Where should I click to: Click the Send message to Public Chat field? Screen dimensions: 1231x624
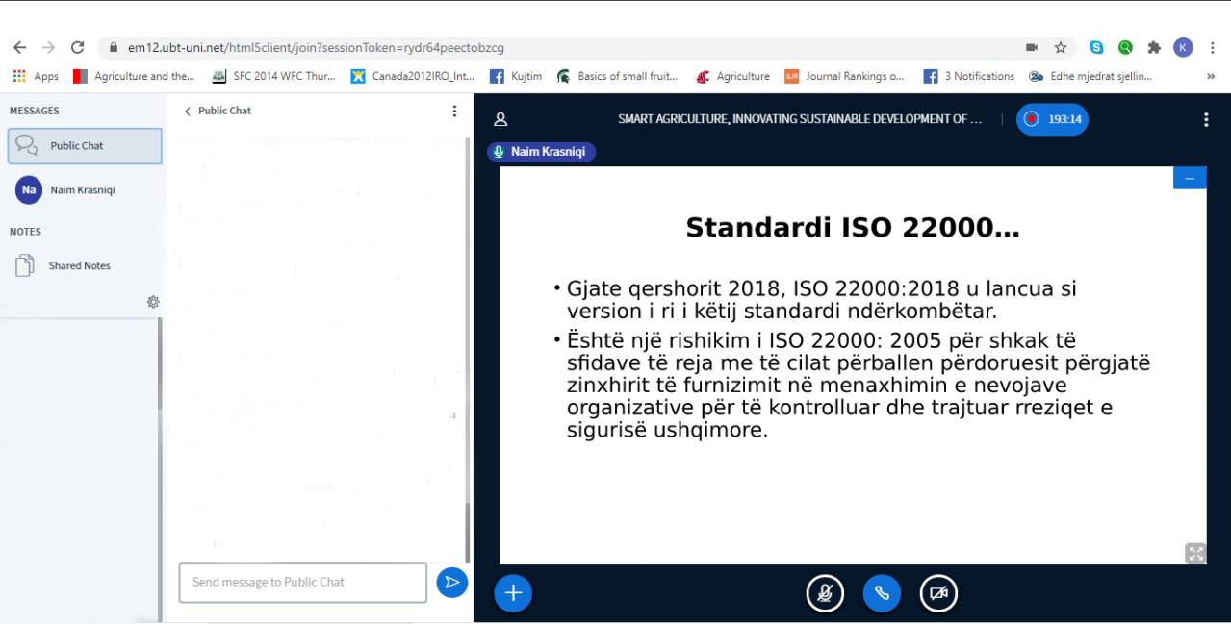(302, 583)
